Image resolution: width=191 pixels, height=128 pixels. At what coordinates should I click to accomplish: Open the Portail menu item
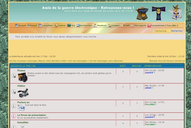click(33, 26)
